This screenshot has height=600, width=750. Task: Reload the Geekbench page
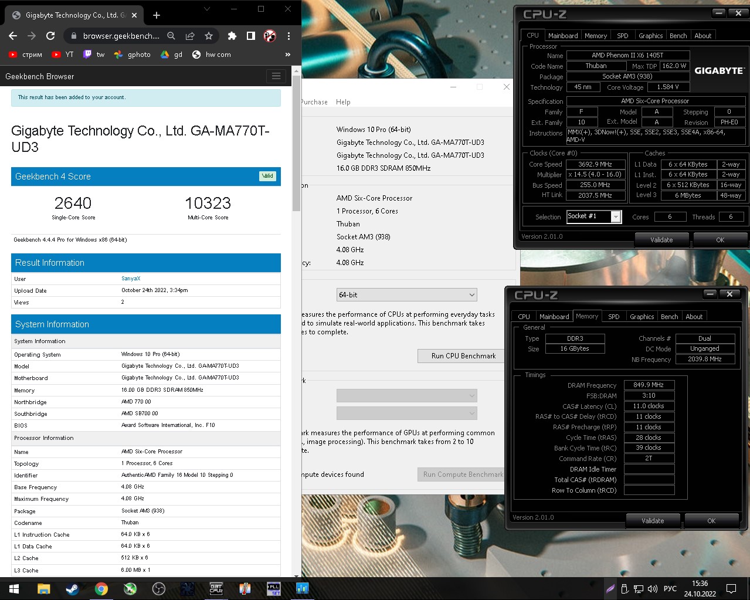(x=50, y=36)
